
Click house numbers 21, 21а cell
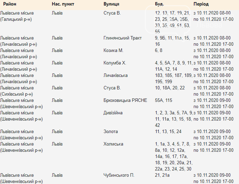click(x=162, y=175)
